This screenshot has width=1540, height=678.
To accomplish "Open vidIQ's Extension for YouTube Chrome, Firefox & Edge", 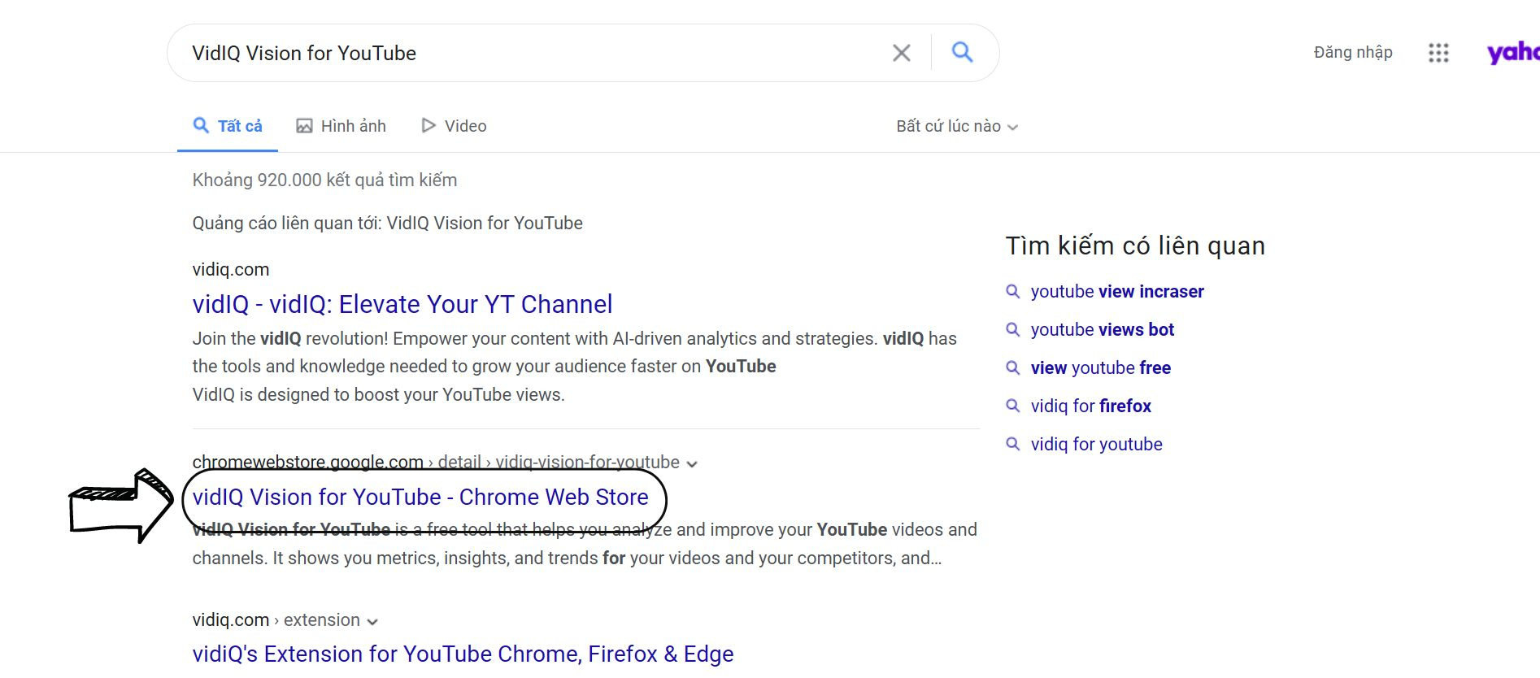I will [x=463, y=654].
